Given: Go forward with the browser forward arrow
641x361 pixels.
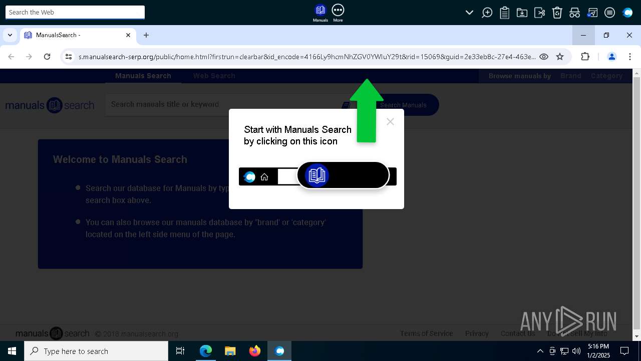Looking at the screenshot, I should tap(29, 57).
